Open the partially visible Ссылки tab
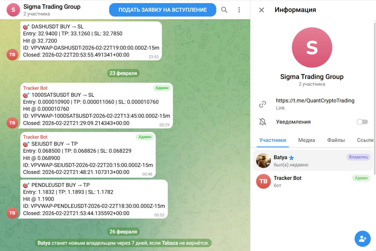 coord(365,140)
